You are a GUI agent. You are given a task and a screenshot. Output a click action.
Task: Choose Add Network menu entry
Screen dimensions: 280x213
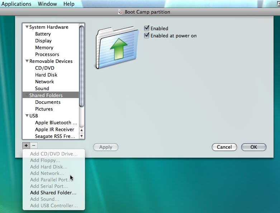pyautogui.click(x=54, y=173)
